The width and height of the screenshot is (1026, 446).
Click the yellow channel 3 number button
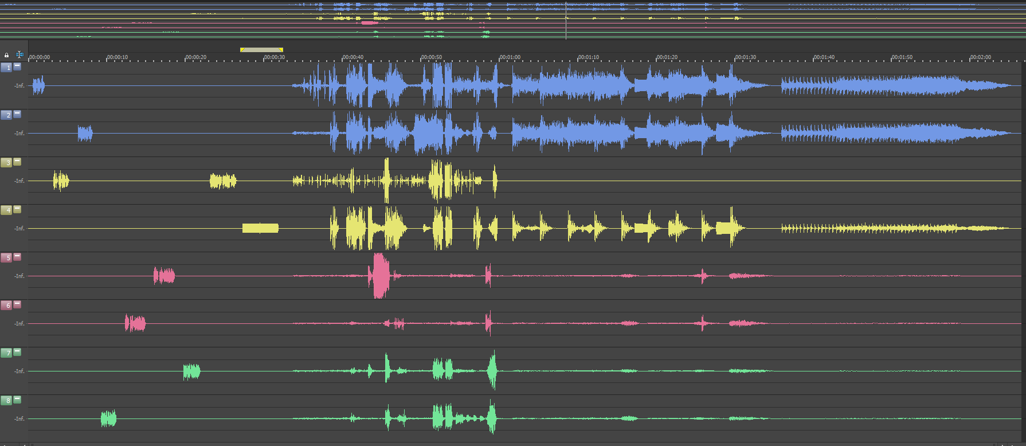[6, 163]
